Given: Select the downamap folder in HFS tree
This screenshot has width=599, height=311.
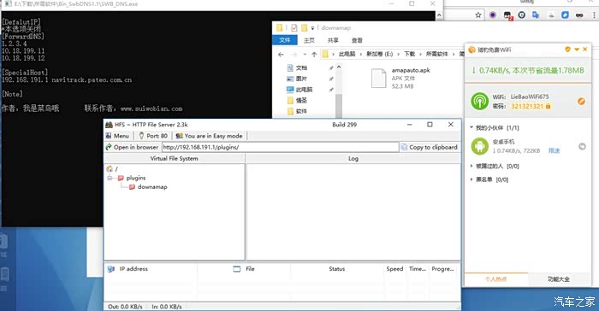Looking at the screenshot, I should (x=152, y=187).
